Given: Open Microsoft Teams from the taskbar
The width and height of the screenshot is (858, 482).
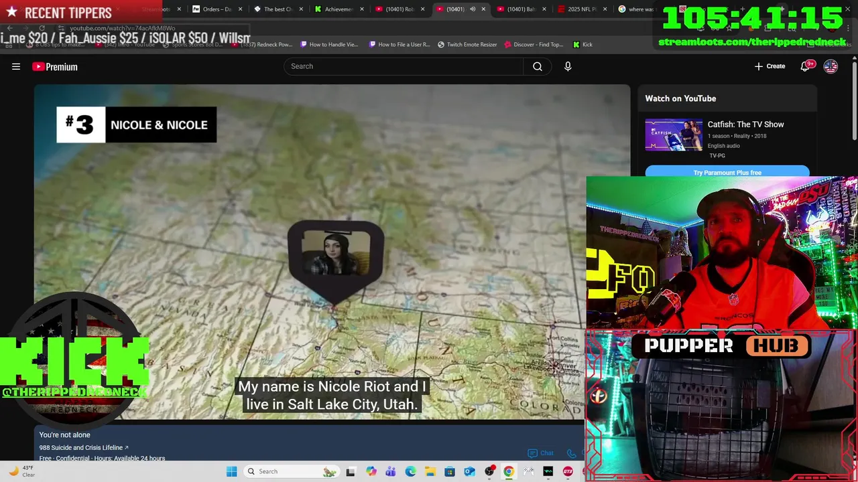Looking at the screenshot, I should point(391,471).
